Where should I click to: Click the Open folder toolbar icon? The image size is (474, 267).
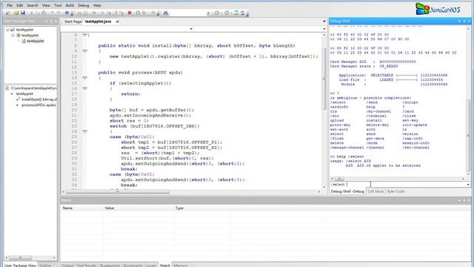click(x=16, y=13)
